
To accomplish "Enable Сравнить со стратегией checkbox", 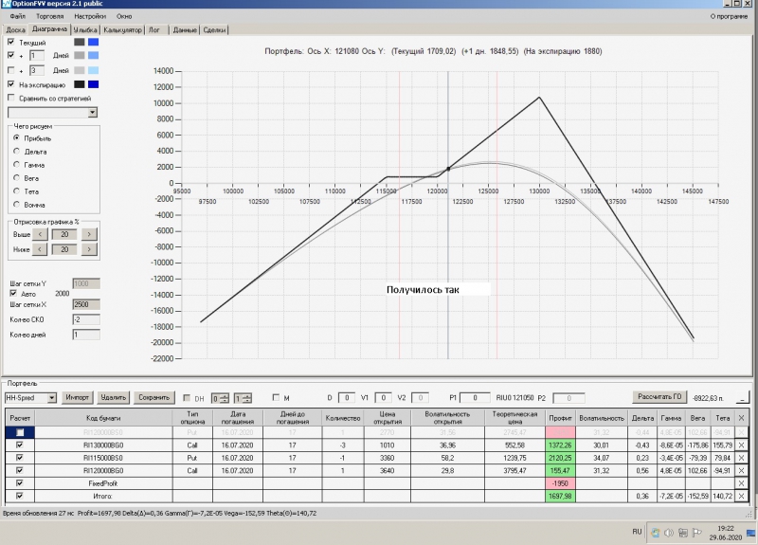I will (x=11, y=98).
